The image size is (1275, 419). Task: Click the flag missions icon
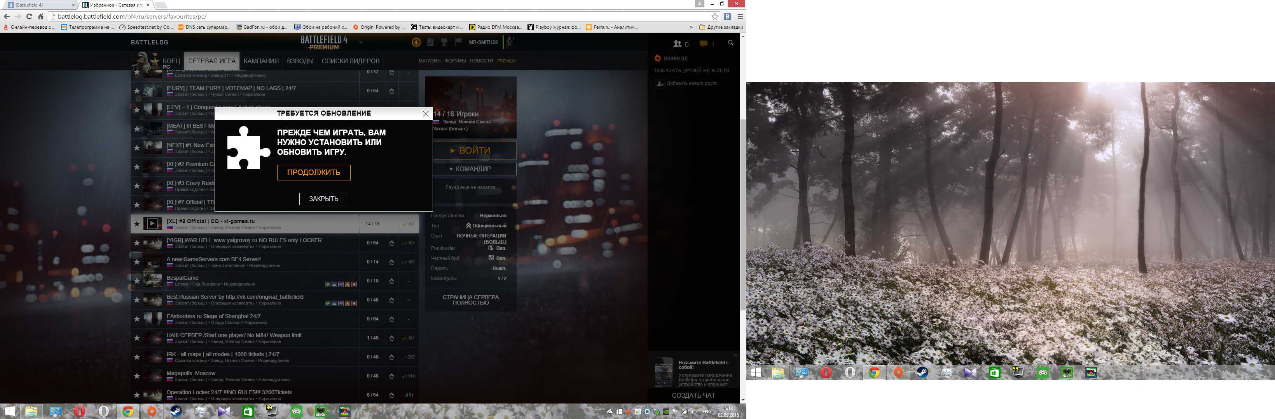pyautogui.click(x=458, y=43)
